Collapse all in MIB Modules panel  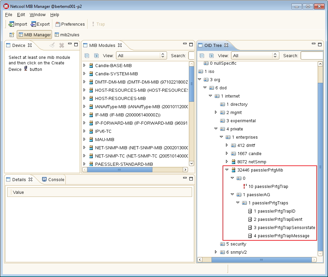(x=87, y=56)
